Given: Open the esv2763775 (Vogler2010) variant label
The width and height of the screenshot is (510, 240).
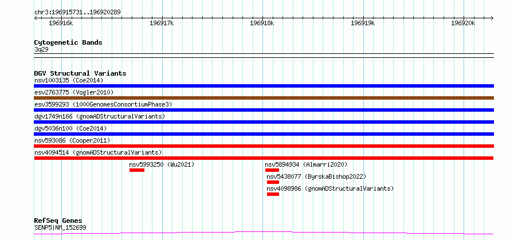Looking at the screenshot, I should click(x=74, y=92).
